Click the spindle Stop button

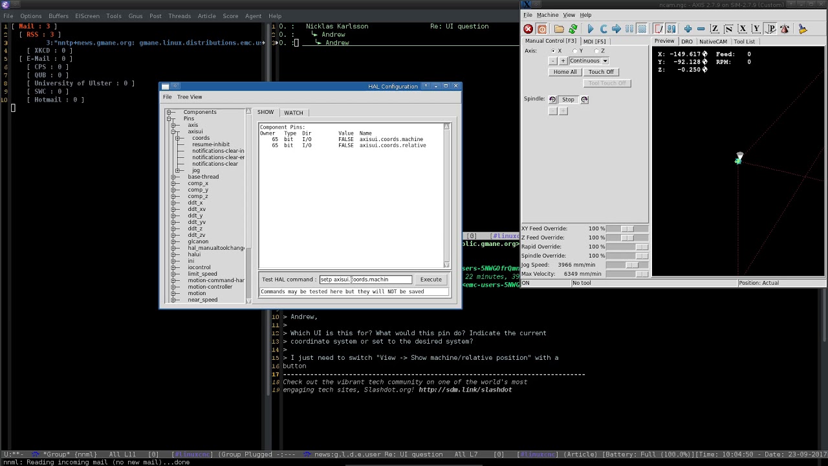[568, 100]
